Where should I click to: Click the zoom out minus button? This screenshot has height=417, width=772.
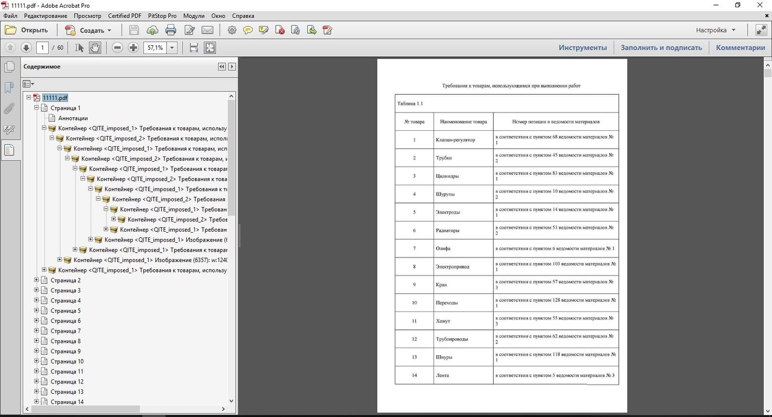point(117,48)
